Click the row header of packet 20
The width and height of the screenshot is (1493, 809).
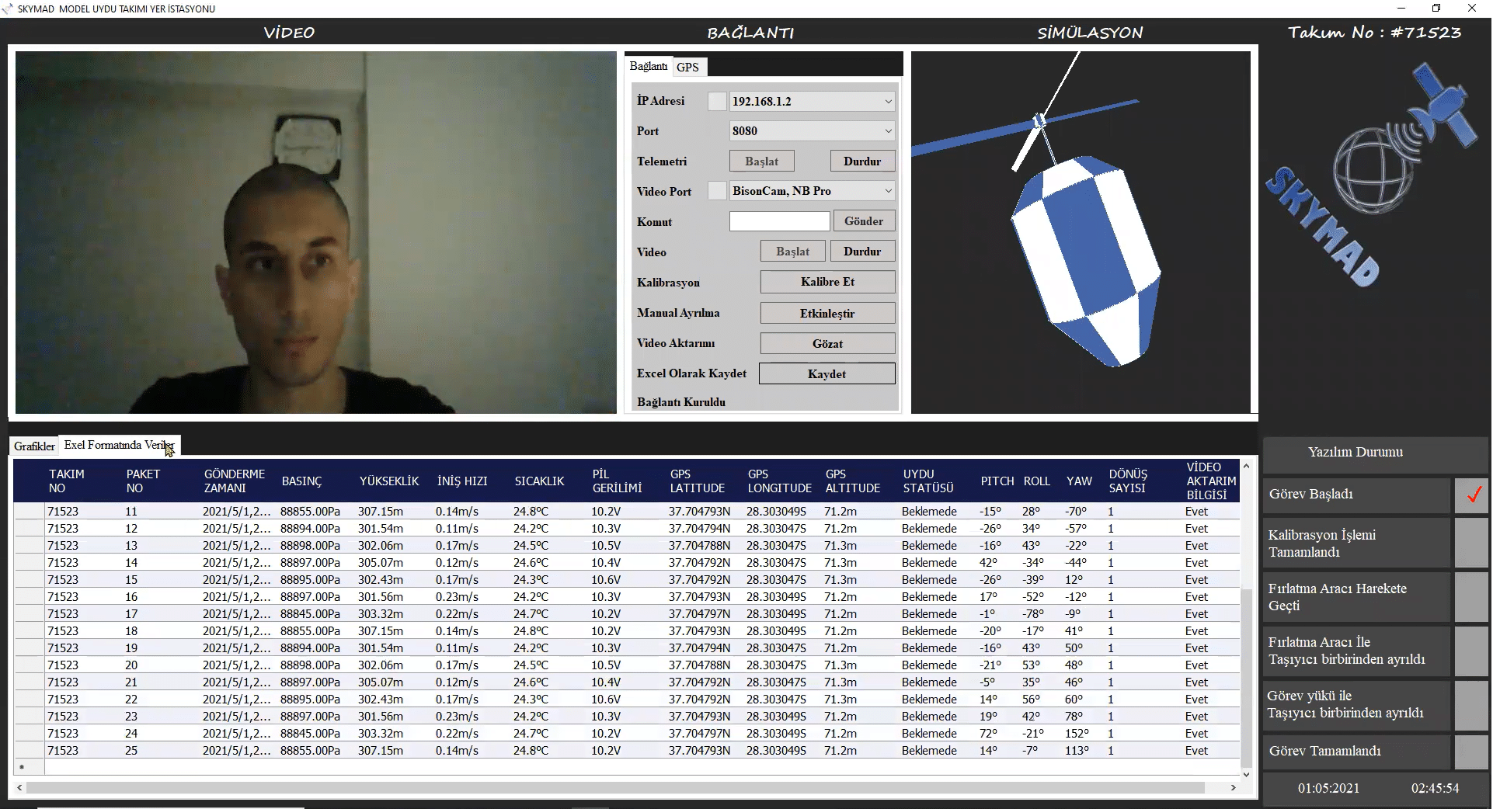(30, 665)
